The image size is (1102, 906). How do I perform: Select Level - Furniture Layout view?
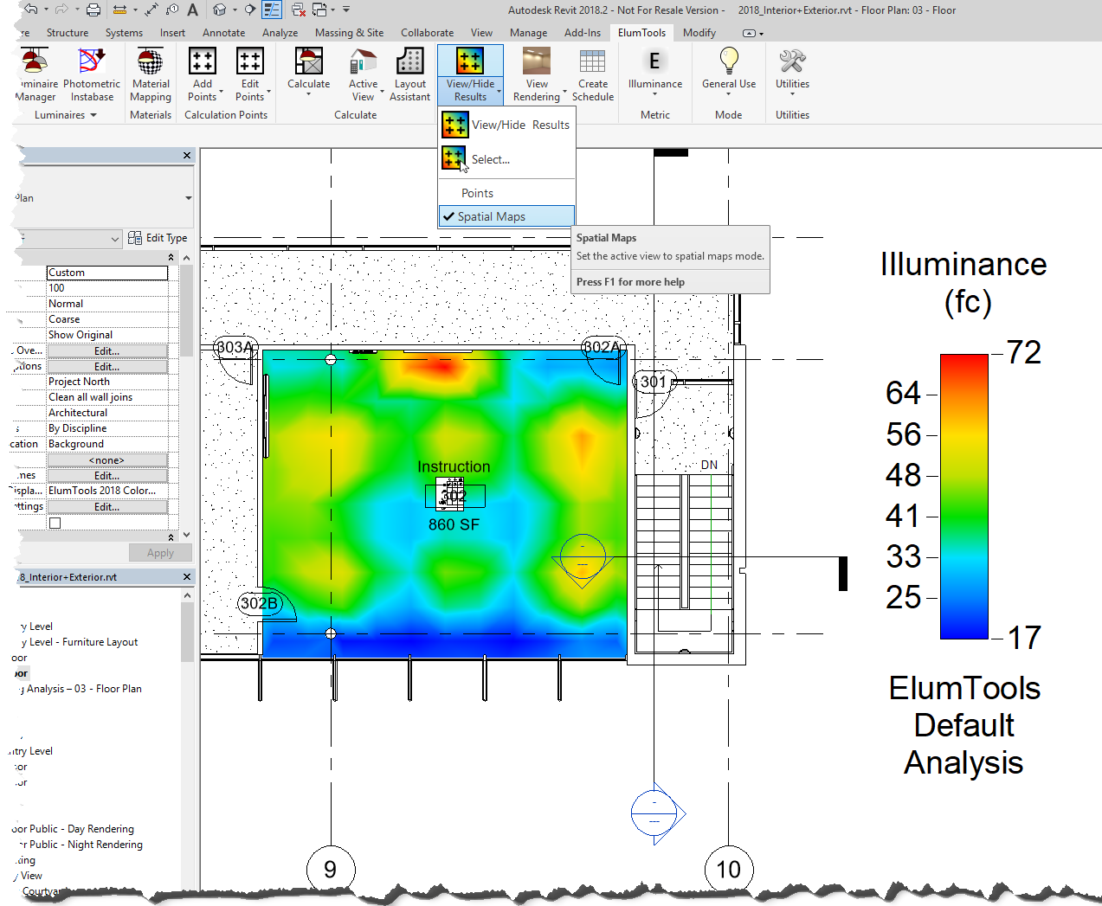(x=83, y=642)
